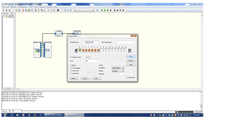The image size is (233, 122).
Task: Enable the Trend display checkbox
Action: 71,68
